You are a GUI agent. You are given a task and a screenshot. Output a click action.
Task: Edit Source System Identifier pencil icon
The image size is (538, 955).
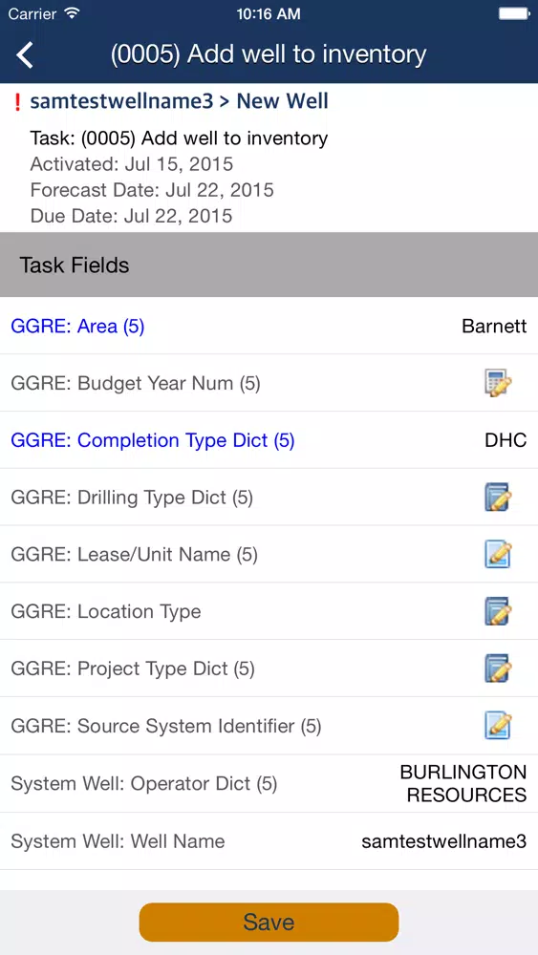click(498, 726)
